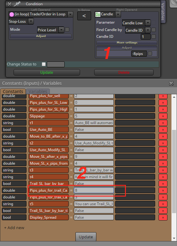Toggle the checkbox next to -8pips adjust
Screen dimensions: 177x246
150,53
